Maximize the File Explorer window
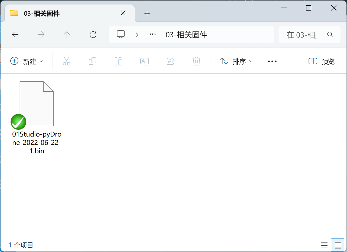Viewport: 347px width, 252px height. pos(308,8)
